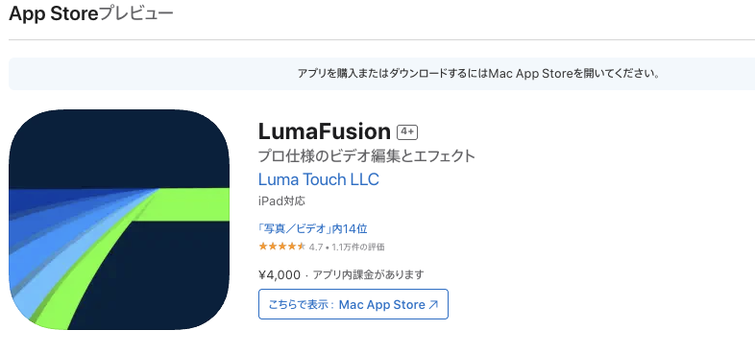Click the 1.1万件の評価 ratings count
Viewport: 755px width, 354px height.
357,248
